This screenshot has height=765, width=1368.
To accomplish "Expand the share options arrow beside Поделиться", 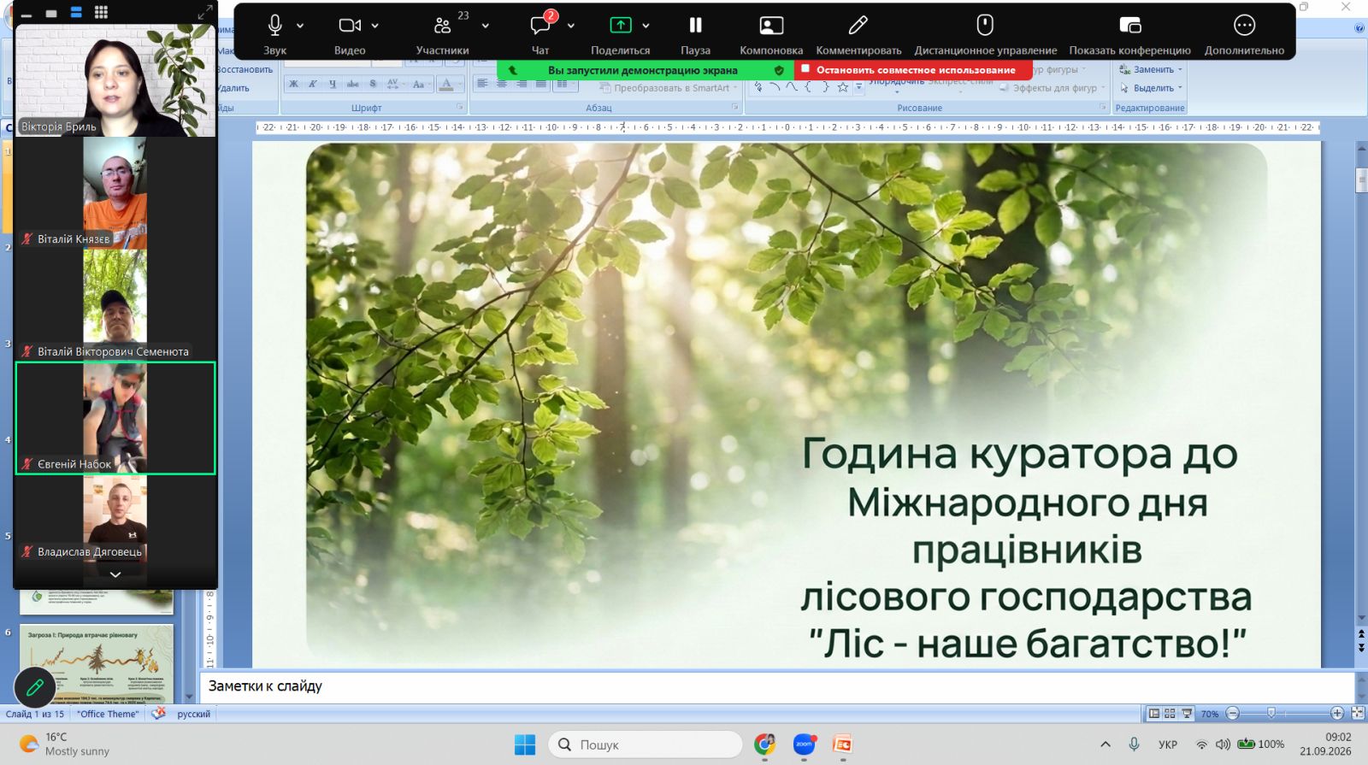I will [x=646, y=26].
